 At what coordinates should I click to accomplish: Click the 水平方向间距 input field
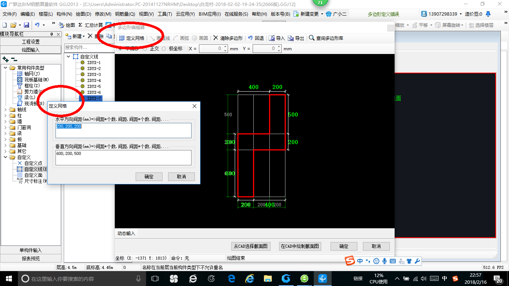123,130
